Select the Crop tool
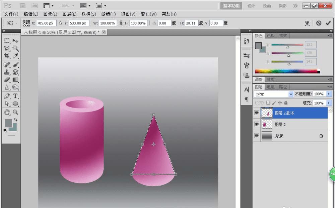The width and height of the screenshot is (335, 208). point(7,56)
